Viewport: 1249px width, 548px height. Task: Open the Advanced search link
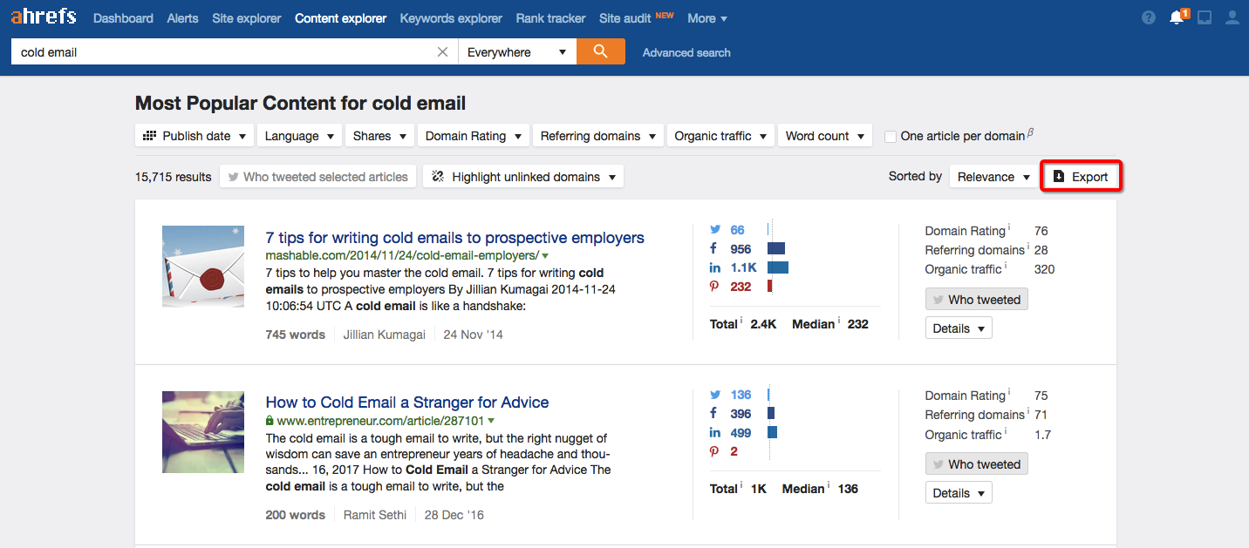click(x=686, y=51)
